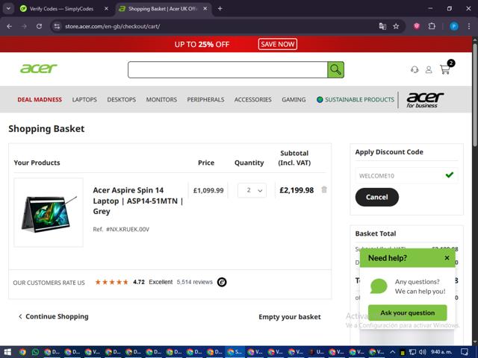Click Empty your basket link

[290, 317]
